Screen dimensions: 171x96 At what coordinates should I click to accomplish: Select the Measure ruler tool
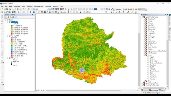(x=42, y=12)
